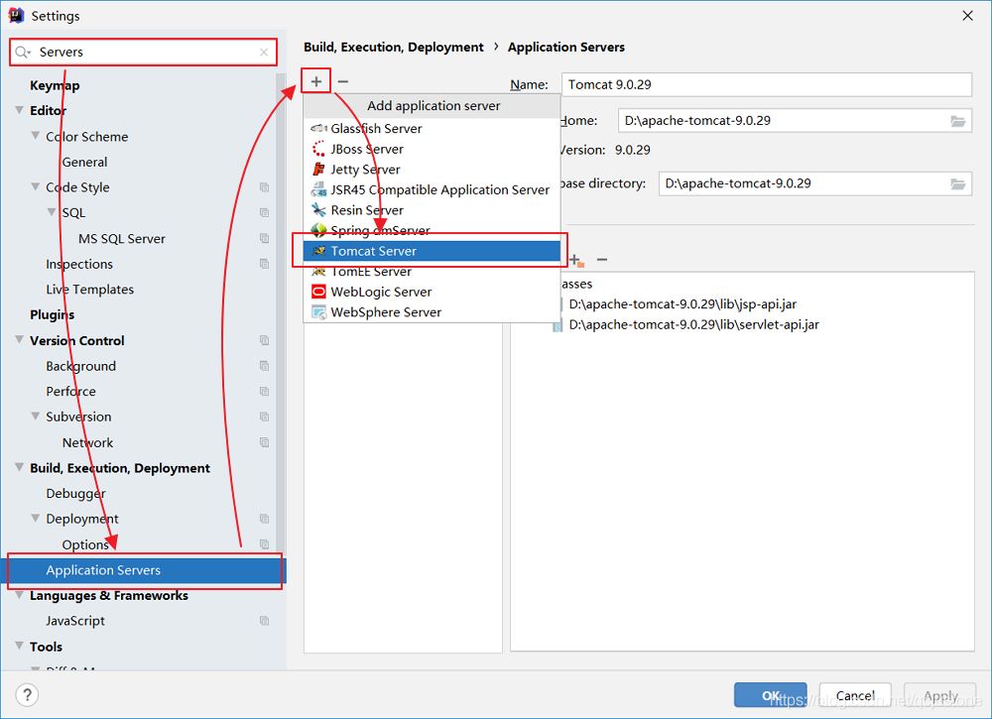The width and height of the screenshot is (992, 719).
Task: Click folder icon next to base directory field
Action: (957, 183)
